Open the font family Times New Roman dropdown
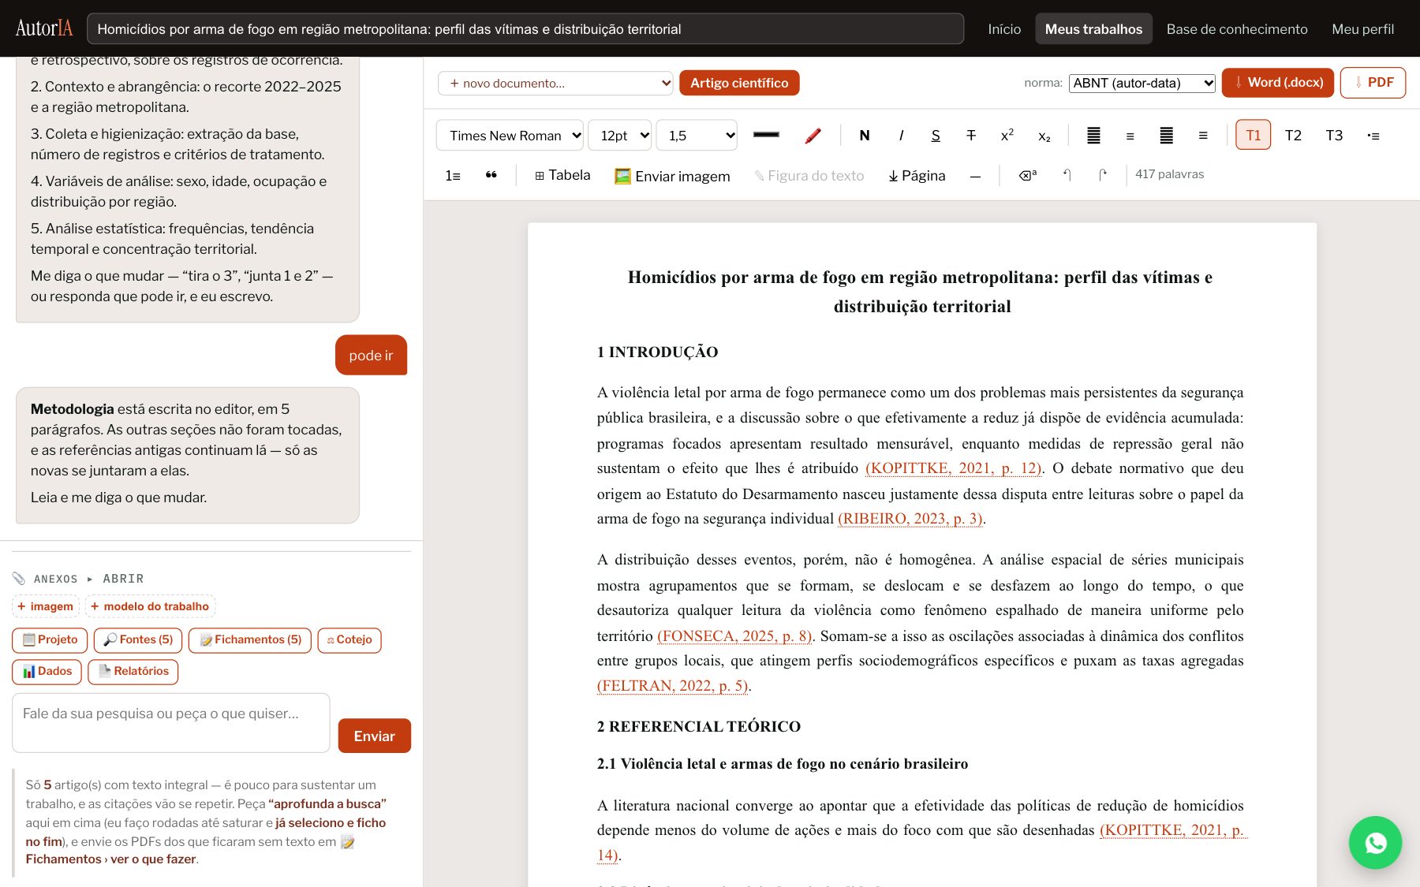1420x887 pixels. coord(510,136)
